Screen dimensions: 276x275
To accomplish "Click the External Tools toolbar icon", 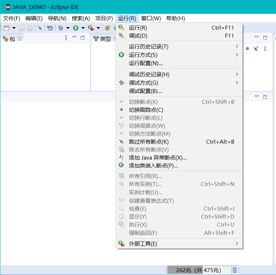I will click(x=91, y=28).
